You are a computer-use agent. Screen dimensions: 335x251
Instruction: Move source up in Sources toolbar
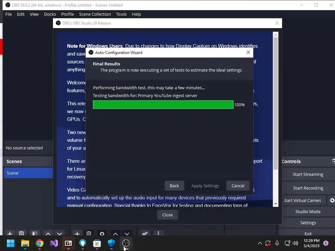point(115,233)
